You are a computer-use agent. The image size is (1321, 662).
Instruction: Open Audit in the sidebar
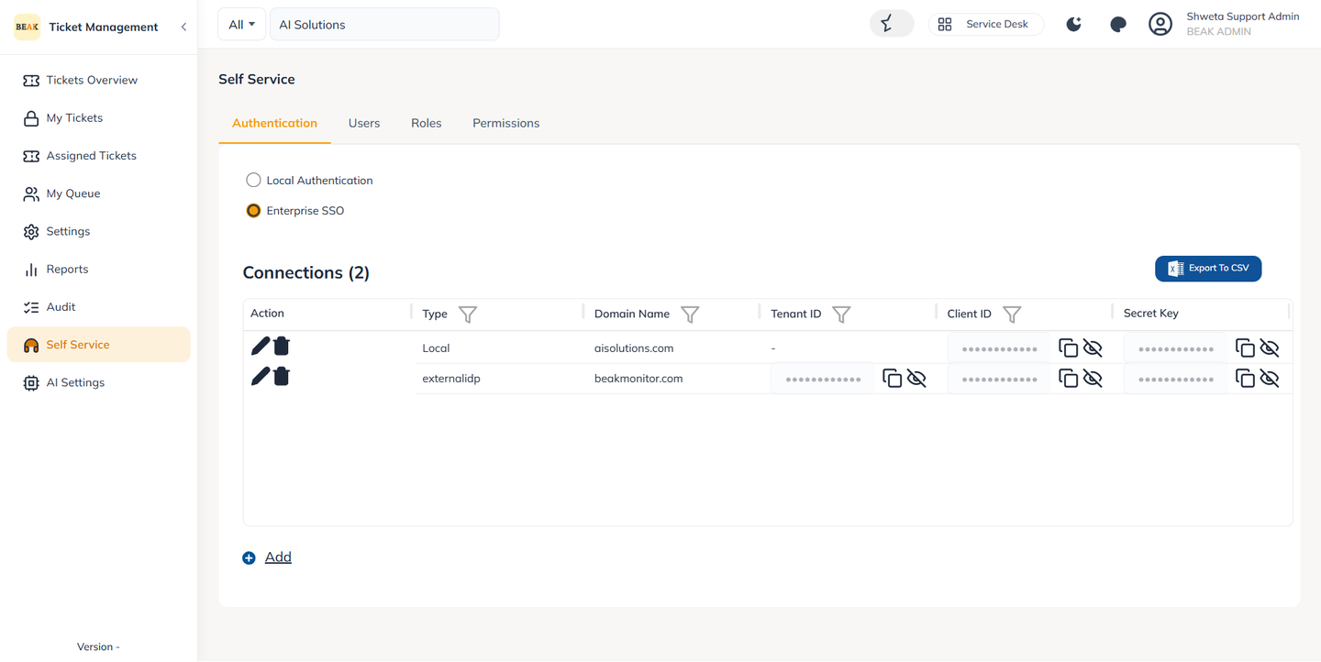pos(98,307)
